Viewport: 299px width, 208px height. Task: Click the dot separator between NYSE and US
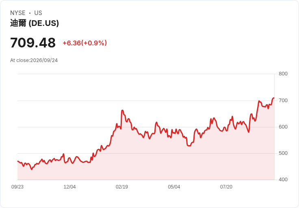(30, 13)
